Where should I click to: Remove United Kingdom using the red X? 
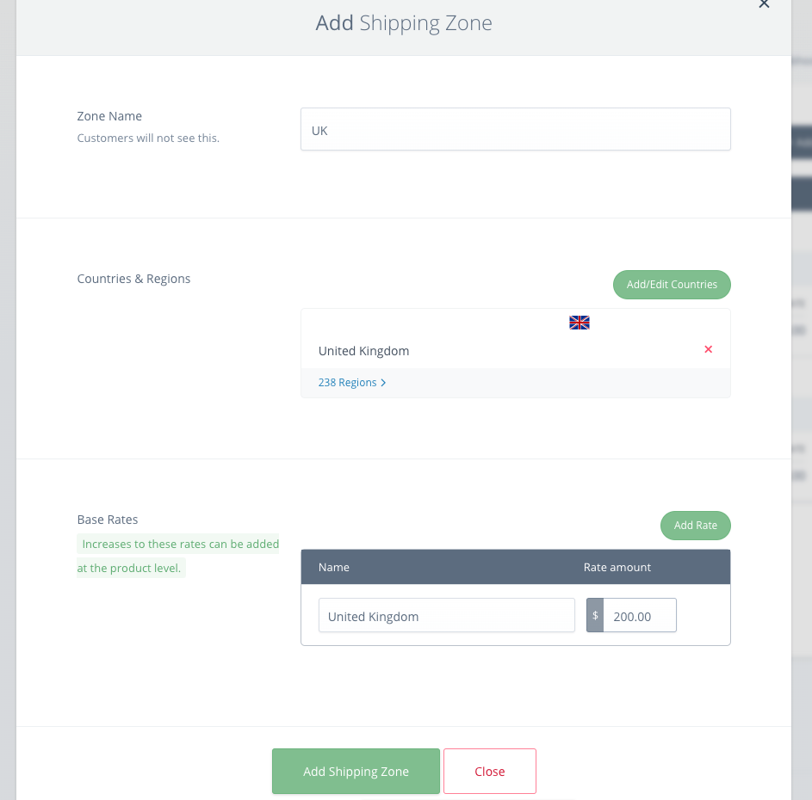click(x=708, y=349)
